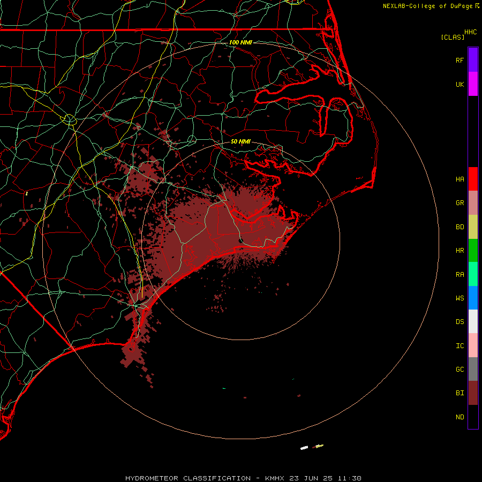Screen dimensions: 482x482
Task: Click the UK magenta legend swatch
Action: click(x=473, y=84)
